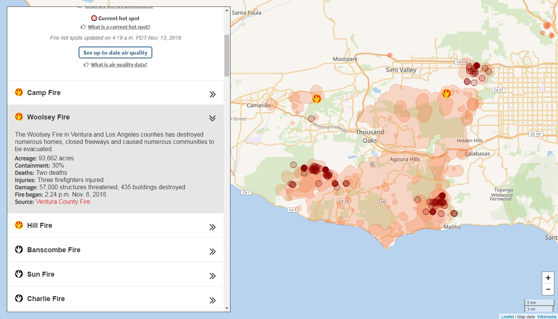Switch to the Sun Fire entry
This screenshot has height=319, width=558.
pyautogui.click(x=213, y=275)
